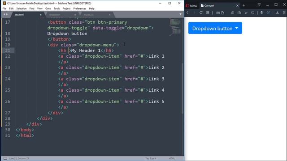
Task: Open the Edit menu
Action: coord(11,8)
